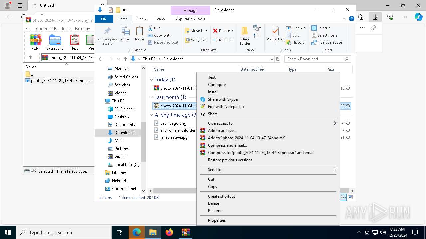Viewport: 426px width, 239px height.
Task: Expand the Open dropdown in ribbon
Action: [x=304, y=28]
